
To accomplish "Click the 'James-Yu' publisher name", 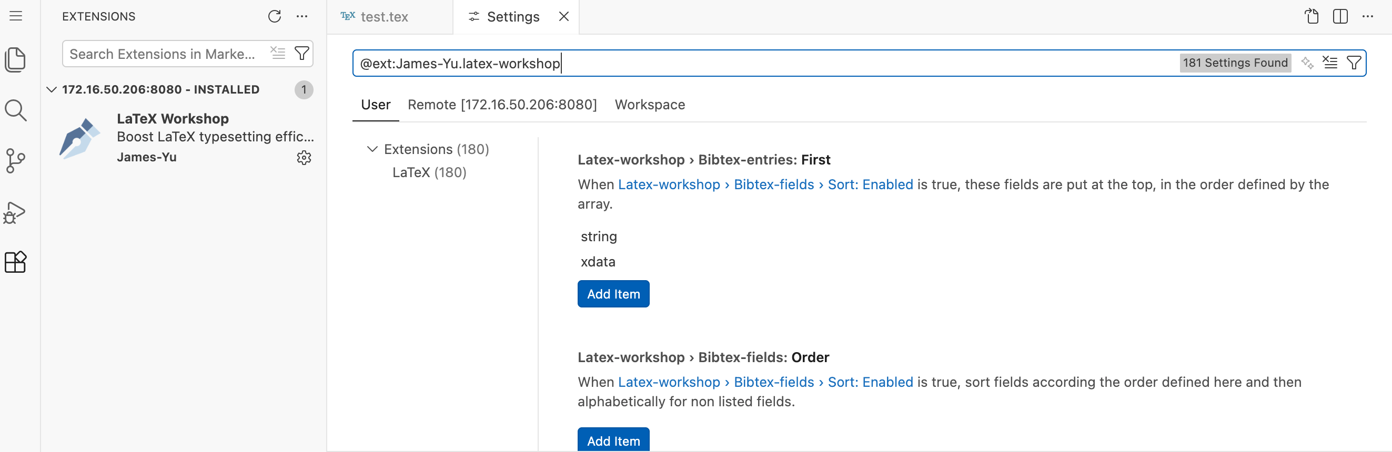I will [146, 157].
